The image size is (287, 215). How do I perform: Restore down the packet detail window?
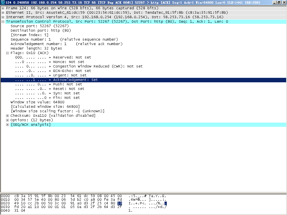pyautogui.click(x=279, y=3)
